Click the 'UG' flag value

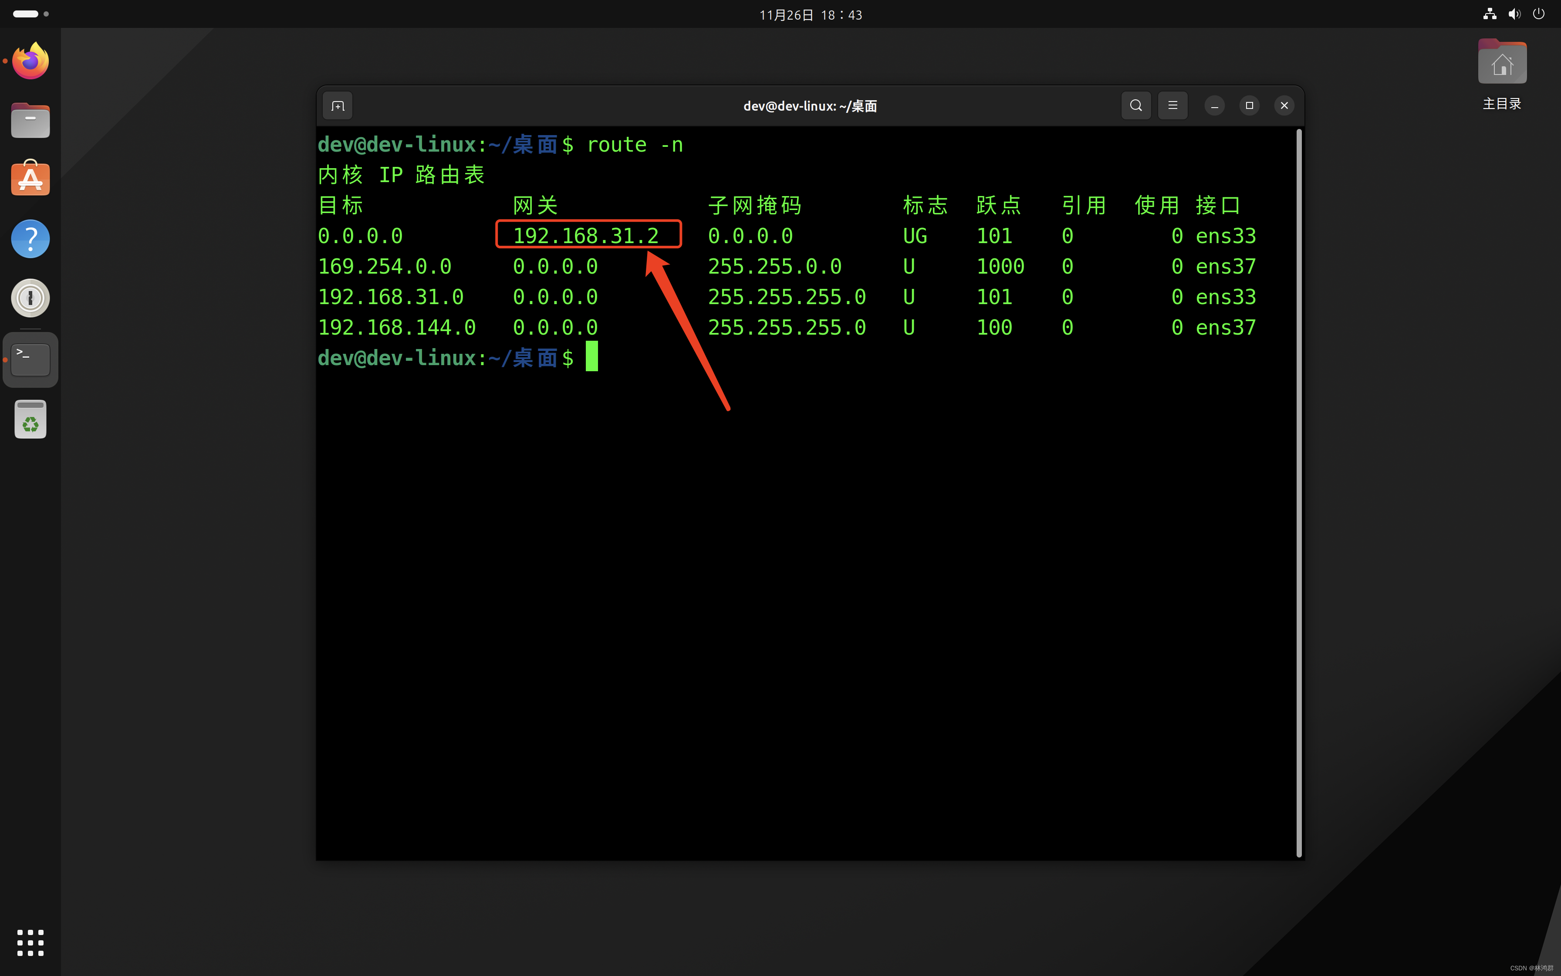tap(915, 236)
